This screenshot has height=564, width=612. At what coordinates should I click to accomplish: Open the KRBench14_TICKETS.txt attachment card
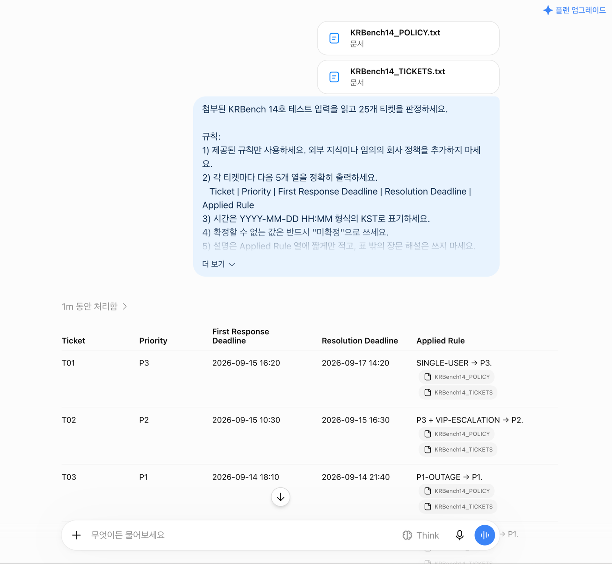tap(408, 77)
